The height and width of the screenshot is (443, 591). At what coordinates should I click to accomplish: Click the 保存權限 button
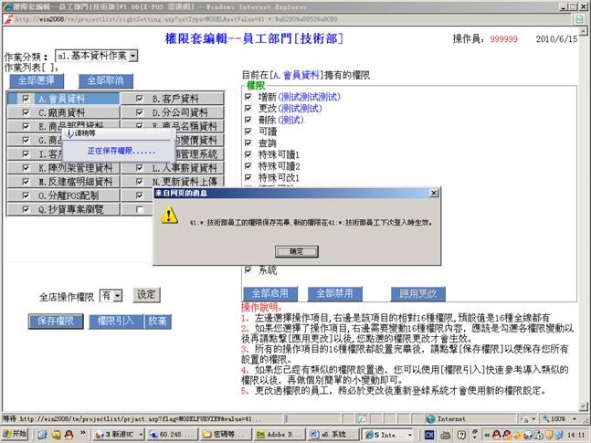coord(55,321)
